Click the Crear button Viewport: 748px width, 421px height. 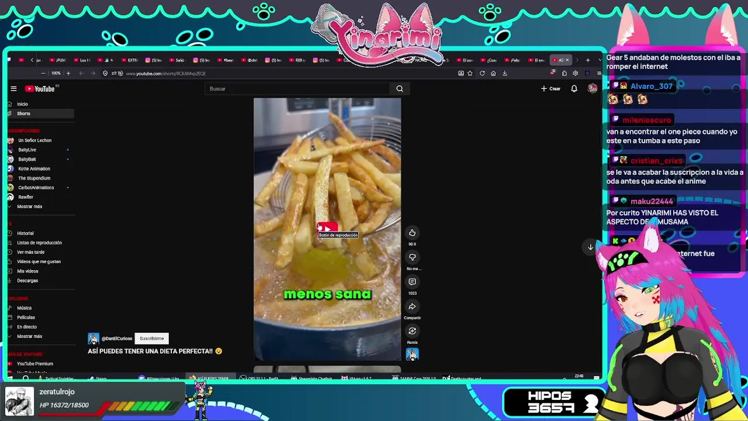coord(550,89)
